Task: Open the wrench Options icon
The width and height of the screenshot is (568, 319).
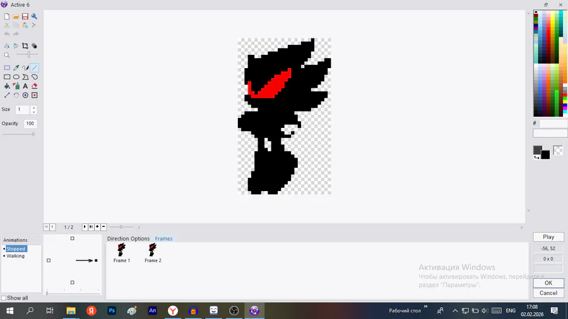Action: 34,16
